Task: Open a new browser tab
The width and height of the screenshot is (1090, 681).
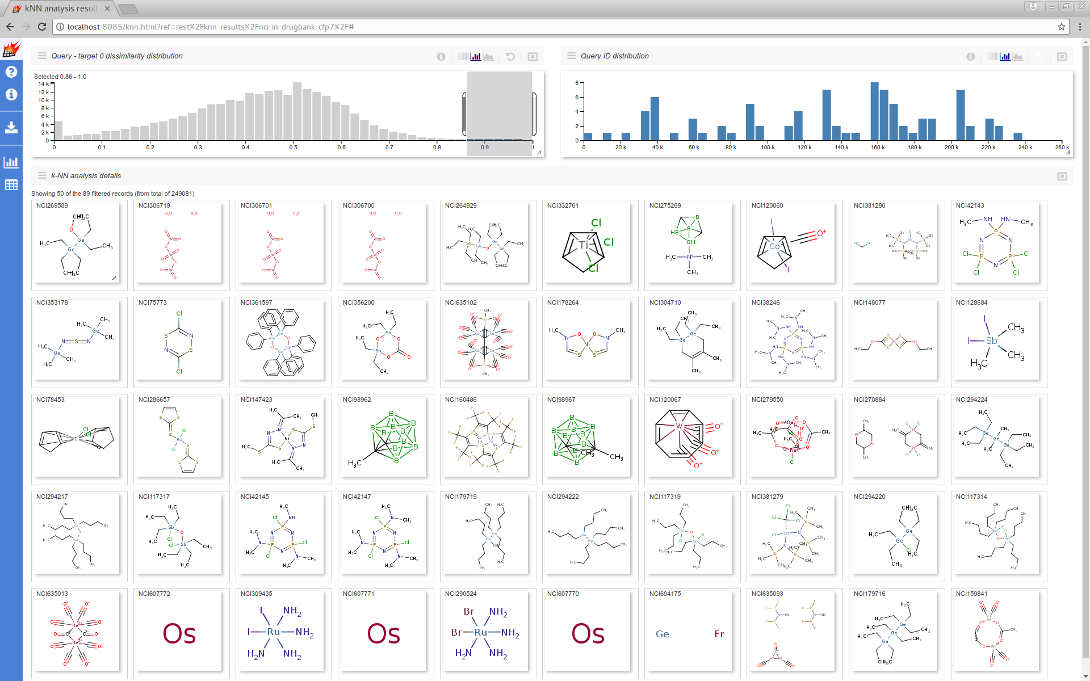Action: click(129, 9)
